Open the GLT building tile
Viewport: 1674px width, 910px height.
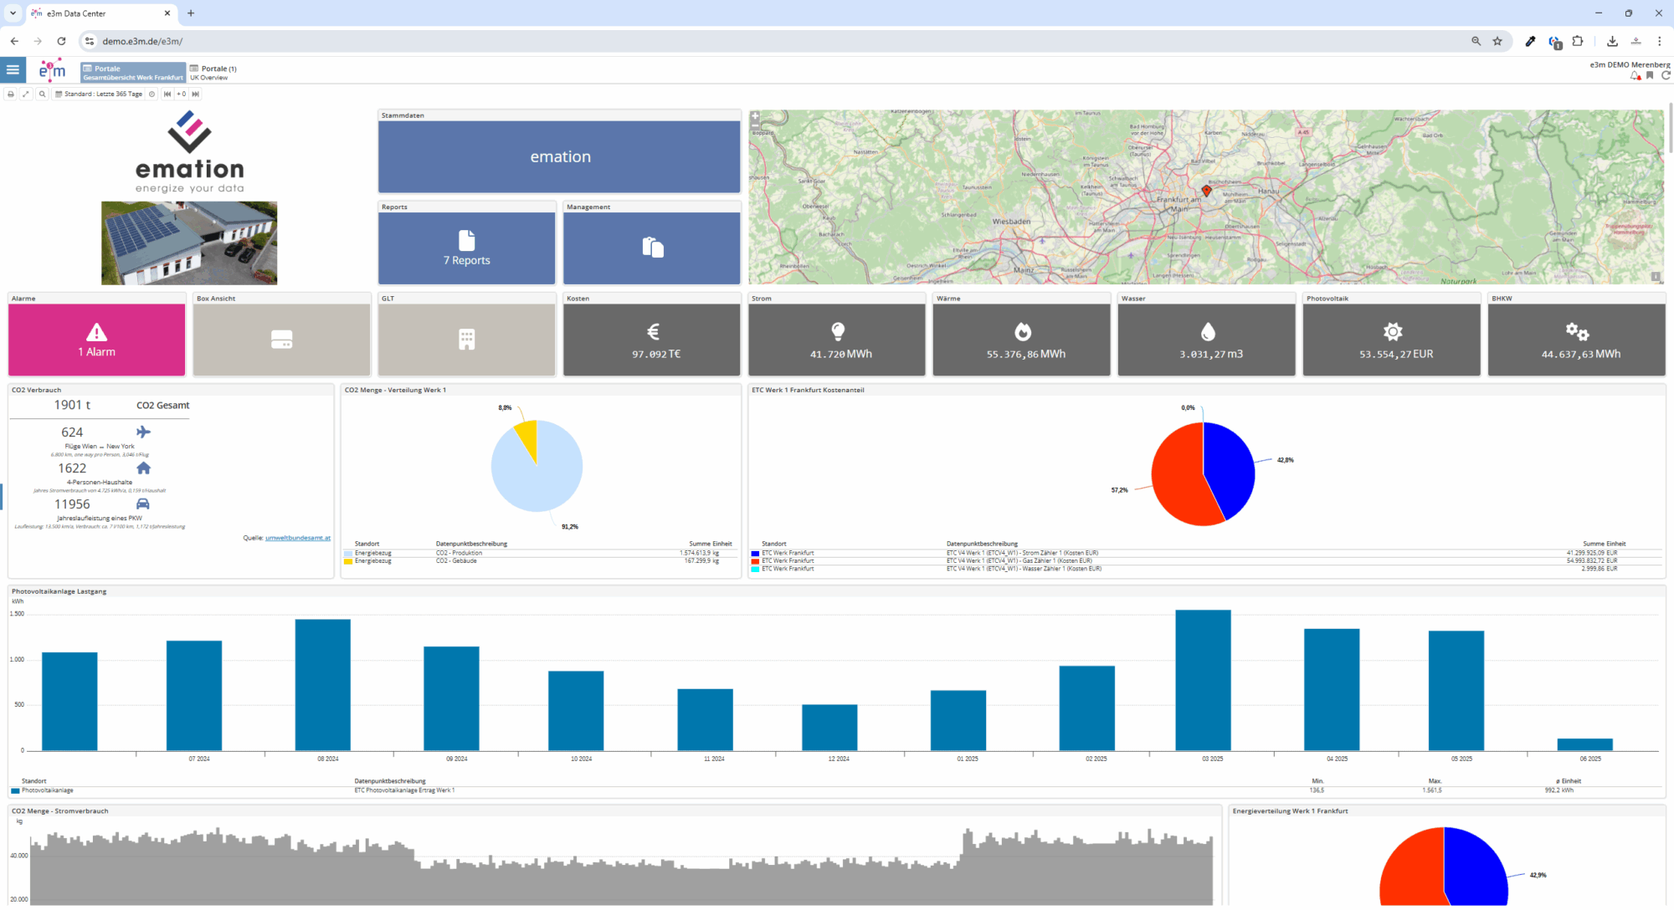point(466,340)
